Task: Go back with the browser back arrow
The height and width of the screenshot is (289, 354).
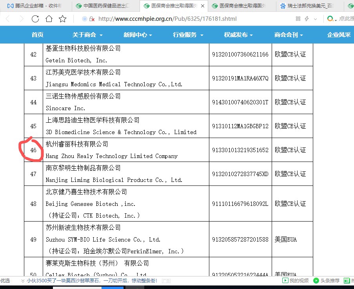Action: click(x=8, y=19)
